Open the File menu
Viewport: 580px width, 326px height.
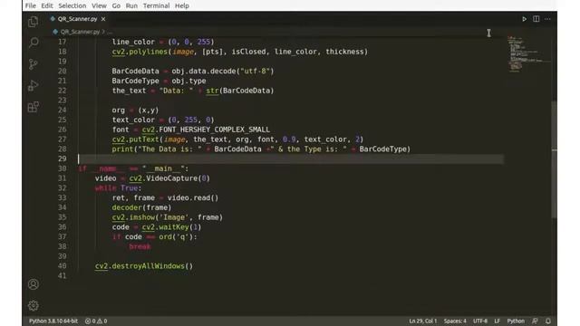pyautogui.click(x=30, y=5)
